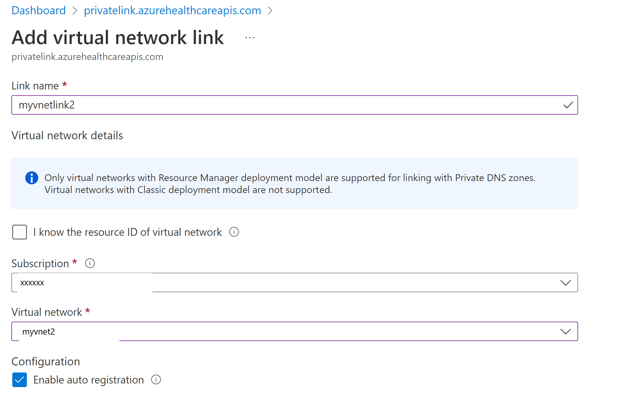Open privatelink.azurehealthcareapis.com breadcrumb link

pyautogui.click(x=172, y=11)
